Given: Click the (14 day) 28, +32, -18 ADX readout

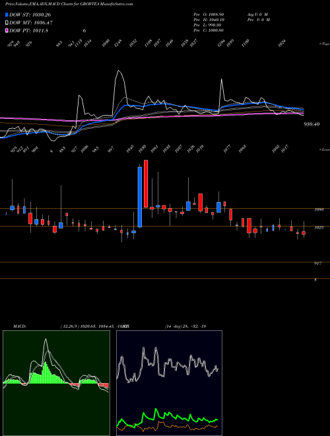Looking at the screenshot, I should pos(185,326).
